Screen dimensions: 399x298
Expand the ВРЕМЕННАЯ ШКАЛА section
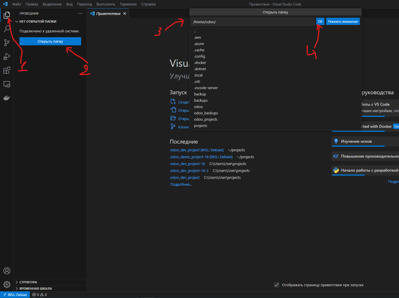tap(50, 289)
